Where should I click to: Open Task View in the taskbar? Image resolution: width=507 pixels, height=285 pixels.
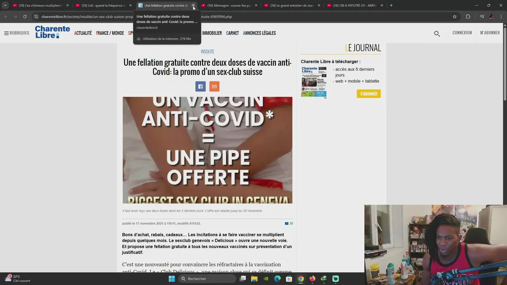pyautogui.click(x=243, y=279)
